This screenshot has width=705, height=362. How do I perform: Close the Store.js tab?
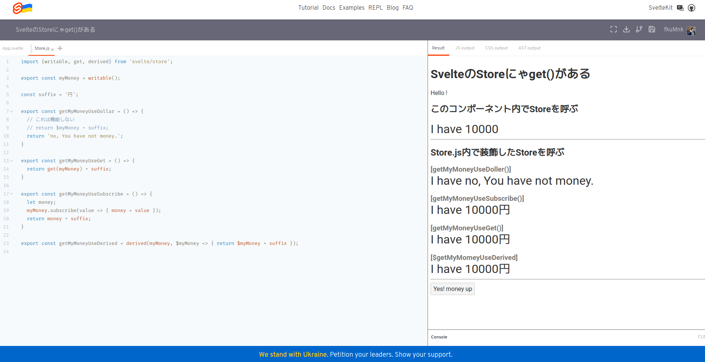point(52,49)
